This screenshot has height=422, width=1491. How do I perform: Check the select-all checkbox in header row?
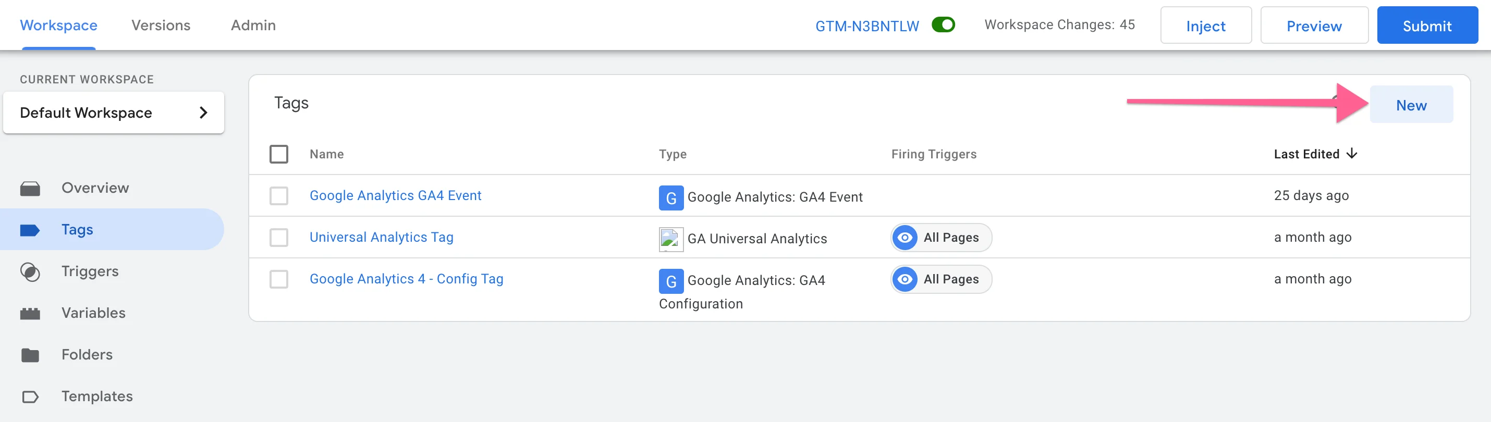(x=278, y=154)
